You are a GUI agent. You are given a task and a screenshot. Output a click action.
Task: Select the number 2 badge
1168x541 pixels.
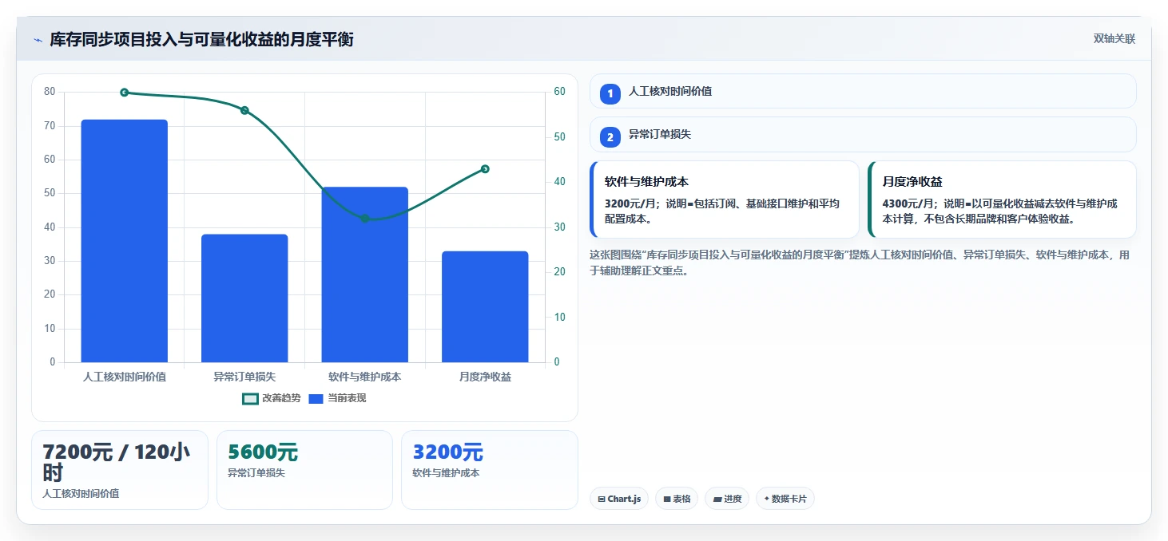tap(610, 137)
